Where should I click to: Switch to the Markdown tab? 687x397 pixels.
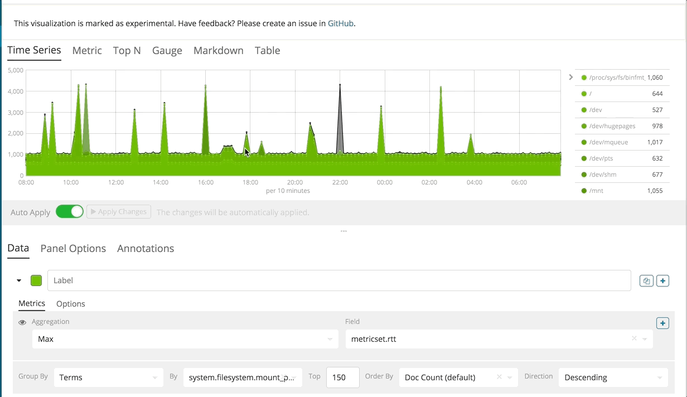click(x=219, y=50)
